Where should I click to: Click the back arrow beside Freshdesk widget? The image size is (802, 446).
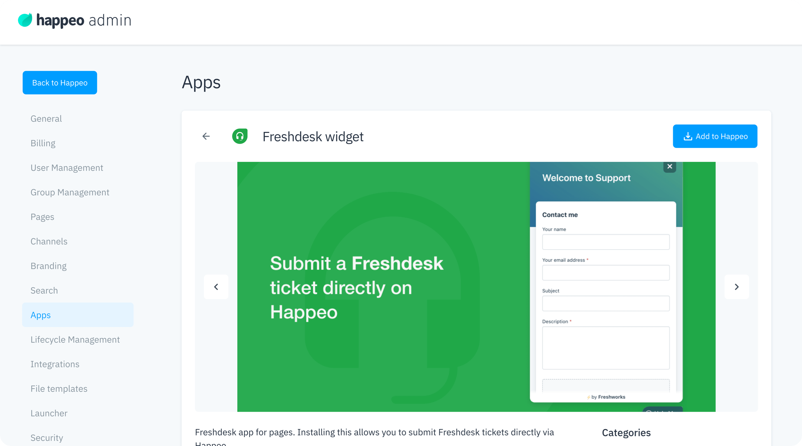click(206, 136)
